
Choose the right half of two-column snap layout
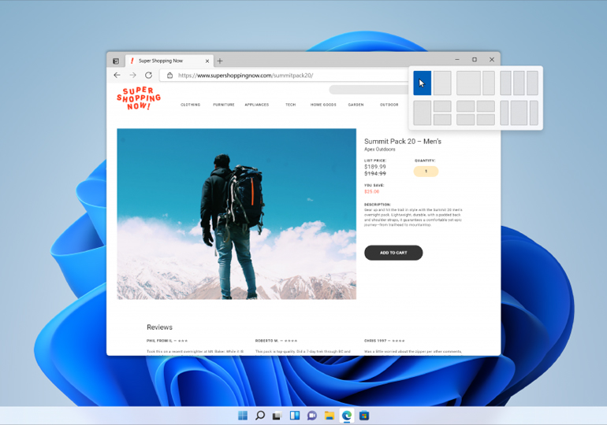442,83
